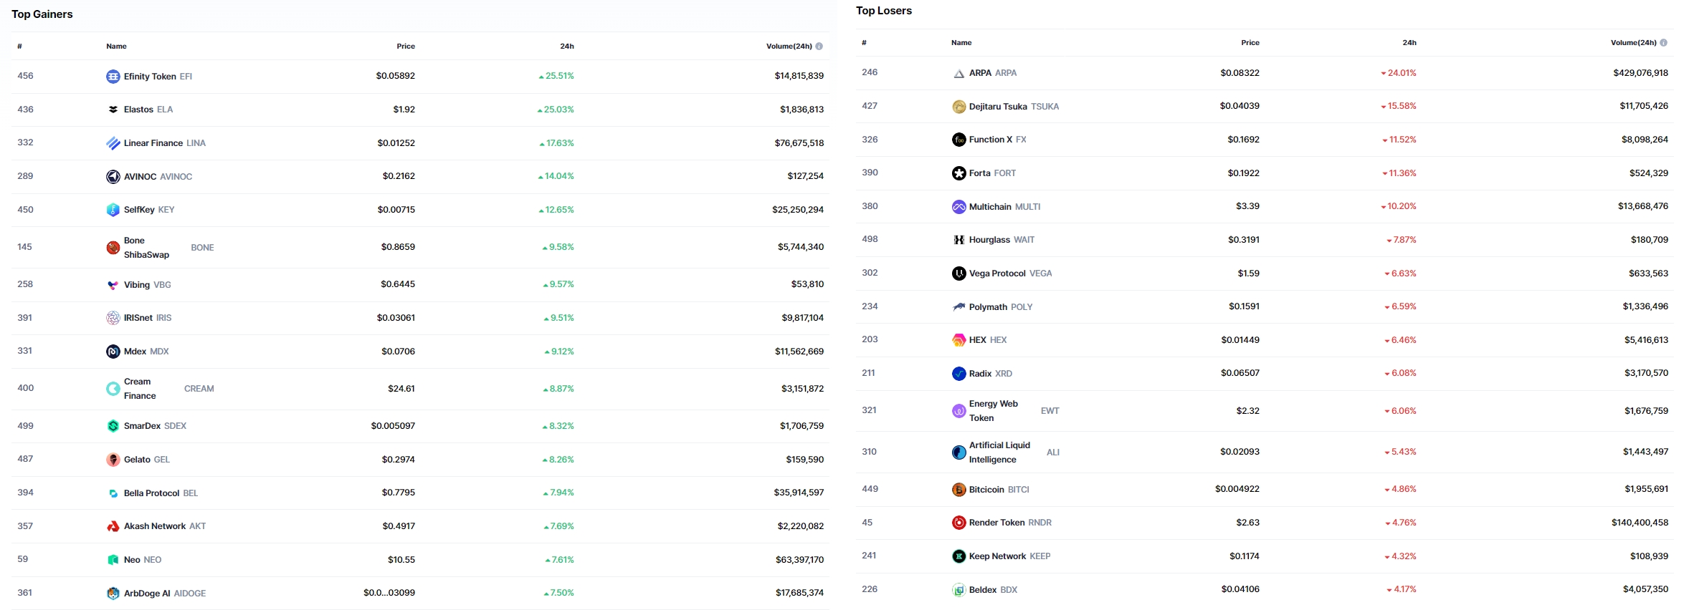Click the HEX logo icon
This screenshot has width=1689, height=610.
(x=958, y=340)
